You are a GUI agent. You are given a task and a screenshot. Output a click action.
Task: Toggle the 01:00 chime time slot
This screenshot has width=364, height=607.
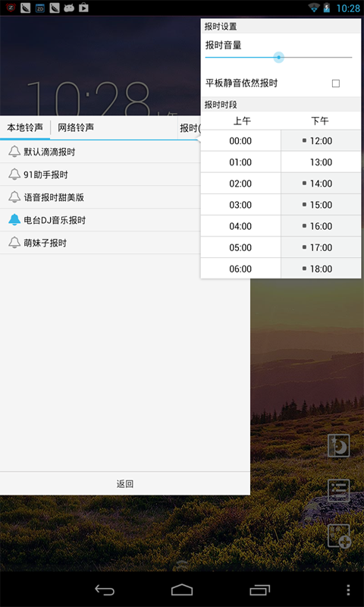(240, 162)
